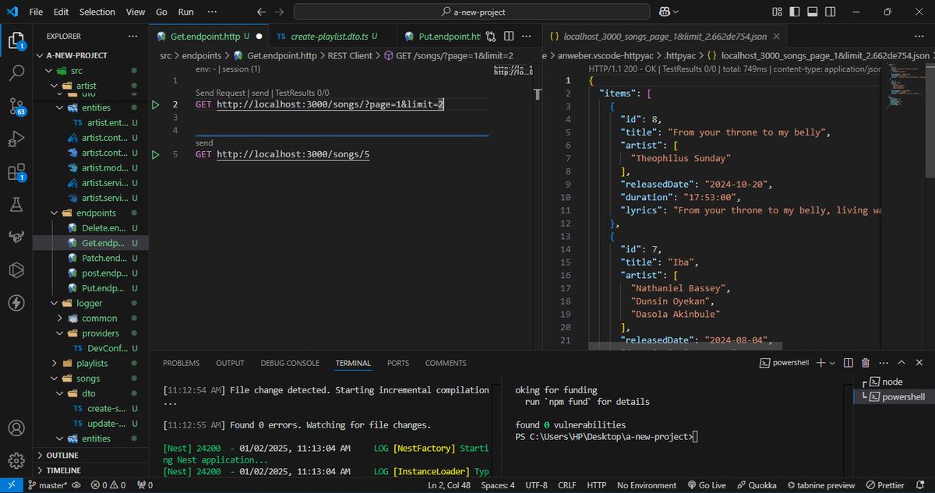Click the Split Editor Right icon

(x=509, y=36)
